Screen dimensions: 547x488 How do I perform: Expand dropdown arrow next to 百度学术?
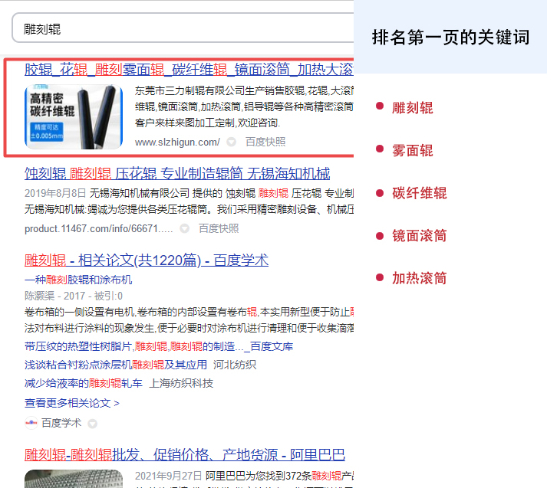coord(93,424)
